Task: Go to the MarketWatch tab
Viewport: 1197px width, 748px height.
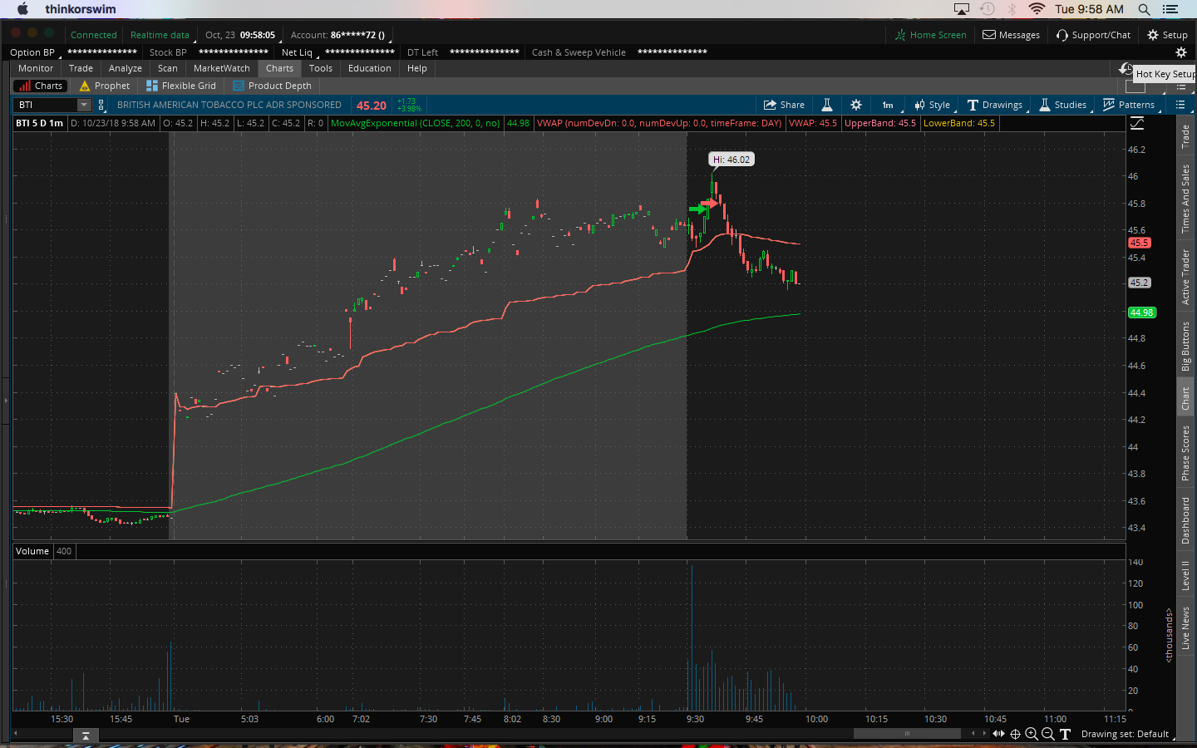Action: (222, 68)
